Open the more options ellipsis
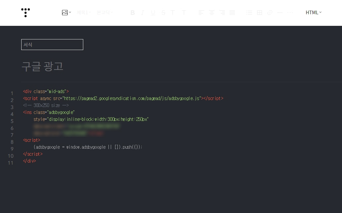The image size is (342, 213). click(x=290, y=13)
